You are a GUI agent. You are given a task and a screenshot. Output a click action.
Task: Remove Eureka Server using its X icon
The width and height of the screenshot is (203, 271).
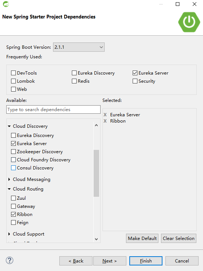click(105, 115)
